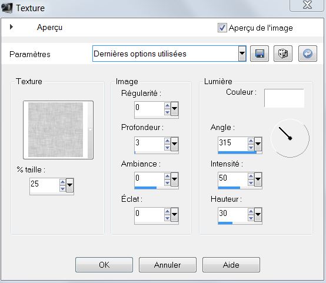Click the angle dial direction control
This screenshot has height=283, width=326.
[290, 138]
